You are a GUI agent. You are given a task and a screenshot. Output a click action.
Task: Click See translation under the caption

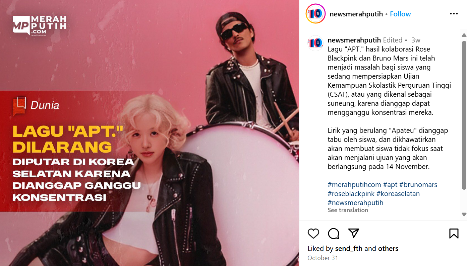pos(348,210)
